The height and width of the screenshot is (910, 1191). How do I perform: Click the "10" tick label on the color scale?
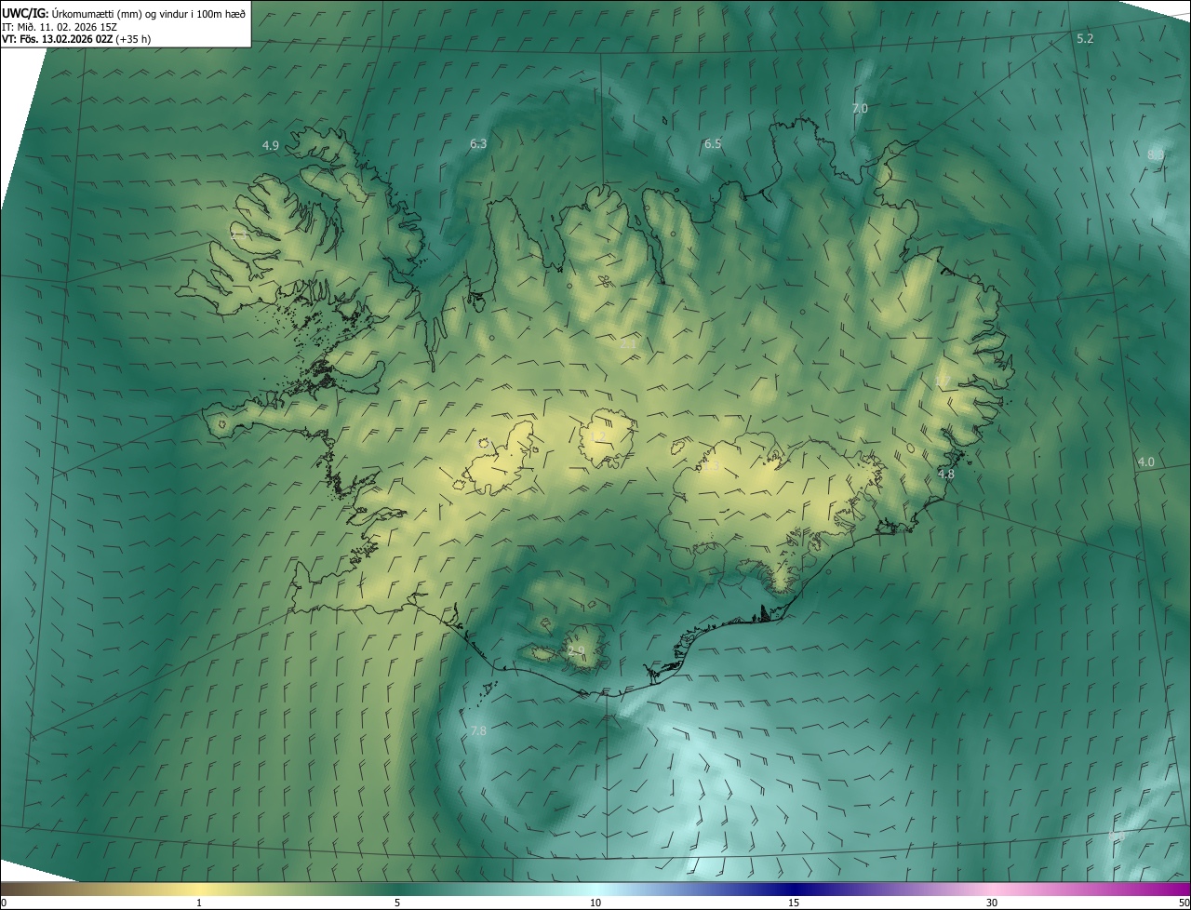pyautogui.click(x=595, y=903)
